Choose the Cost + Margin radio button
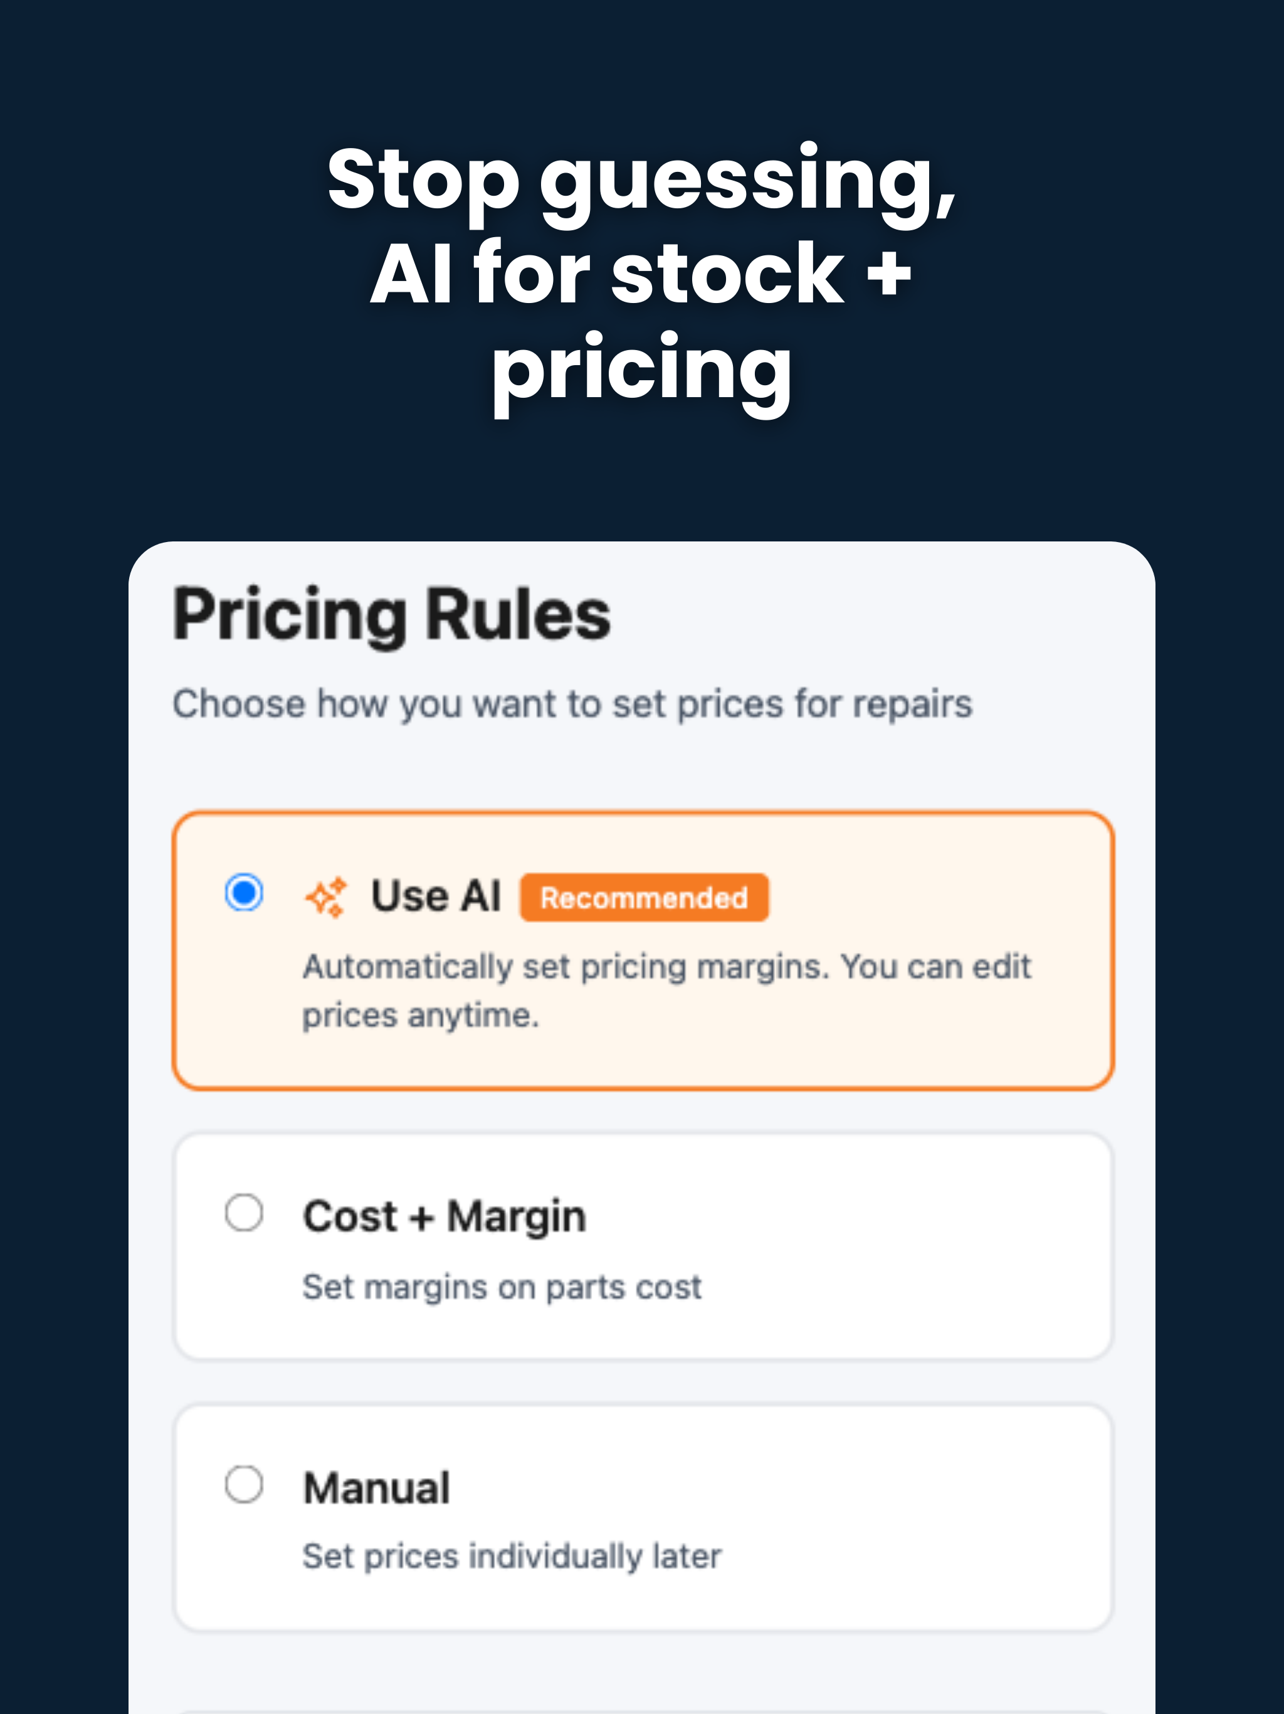1284x1714 pixels. tap(244, 1212)
